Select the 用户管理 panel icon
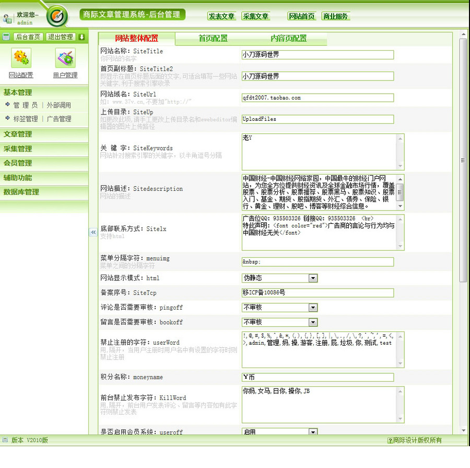Viewport: 470px width, 468px height. point(65,58)
